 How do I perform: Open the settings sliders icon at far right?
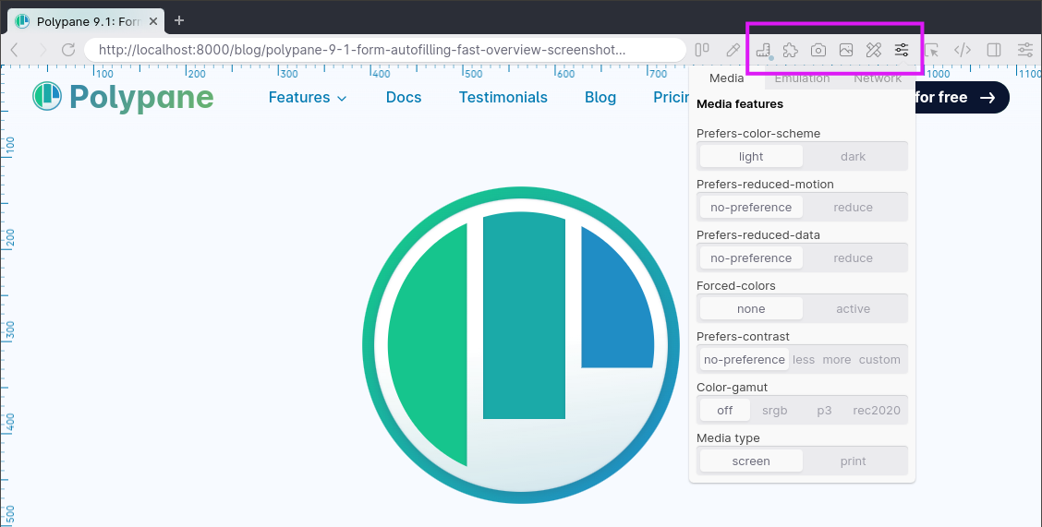point(1025,50)
